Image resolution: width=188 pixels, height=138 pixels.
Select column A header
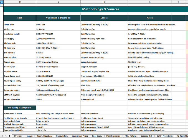(2, 2)
